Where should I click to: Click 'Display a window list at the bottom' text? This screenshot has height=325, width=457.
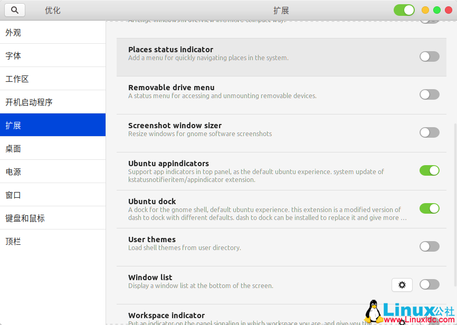pos(201,285)
